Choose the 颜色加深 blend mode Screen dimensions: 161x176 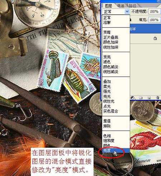point(111,42)
